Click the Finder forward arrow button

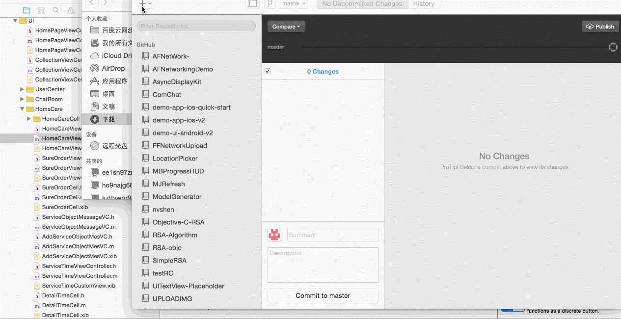point(105,3)
